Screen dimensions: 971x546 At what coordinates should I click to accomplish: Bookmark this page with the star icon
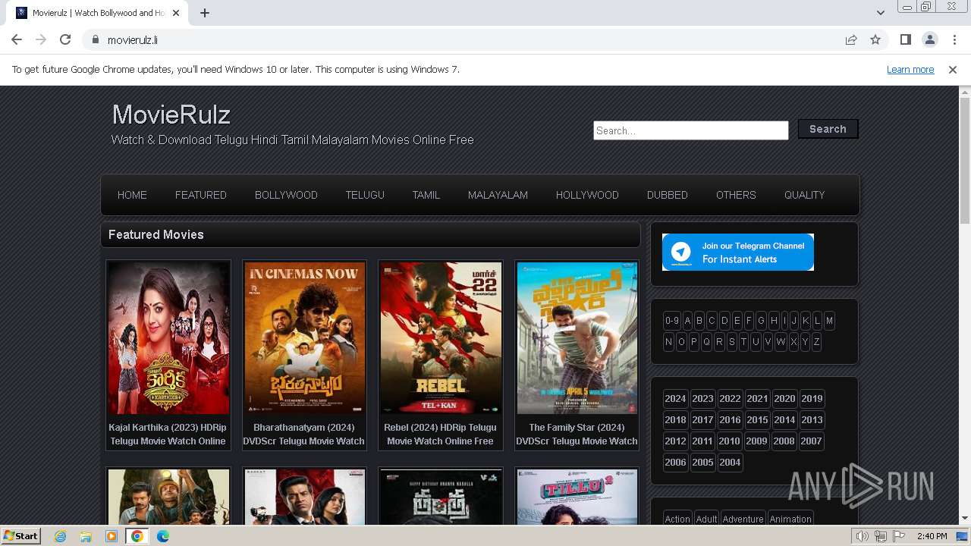coord(875,39)
